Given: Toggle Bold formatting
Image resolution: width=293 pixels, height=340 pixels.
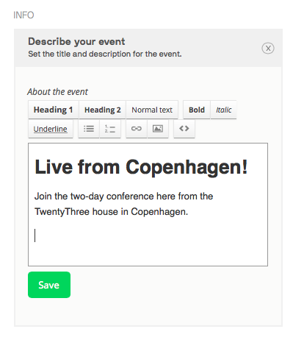Looking at the screenshot, I should [x=197, y=110].
